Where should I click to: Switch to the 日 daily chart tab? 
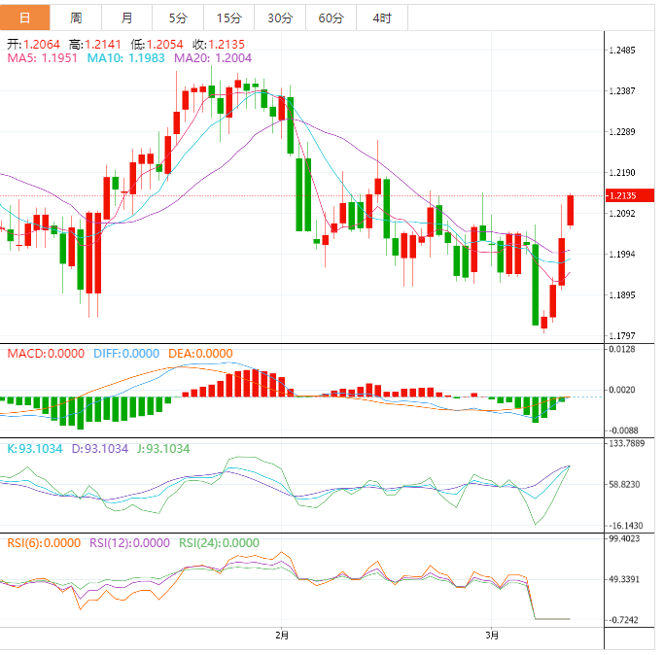point(25,18)
